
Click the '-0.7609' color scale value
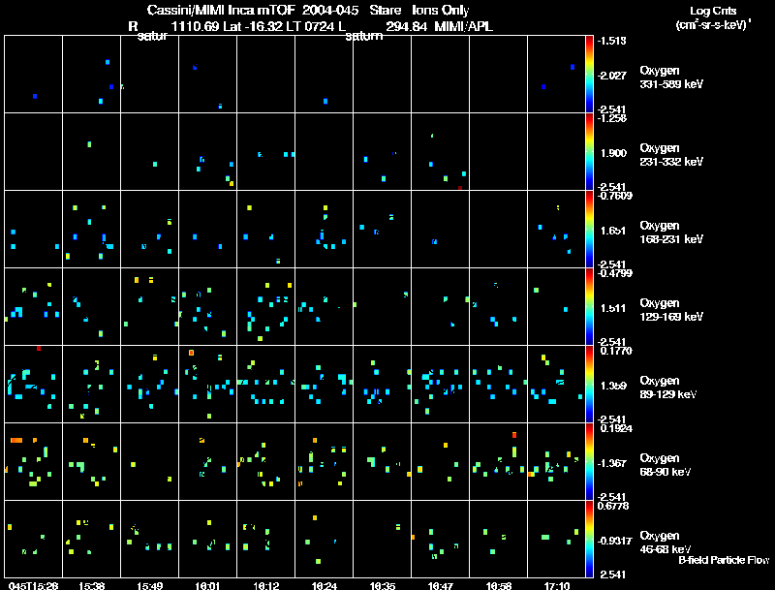coord(614,196)
